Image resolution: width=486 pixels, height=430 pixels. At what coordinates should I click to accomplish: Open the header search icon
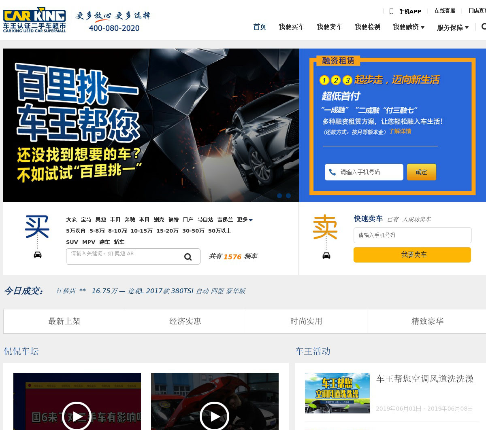pos(484,27)
